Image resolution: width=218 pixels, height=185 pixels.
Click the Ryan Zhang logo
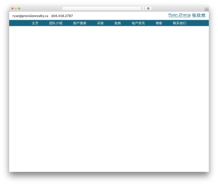coord(179,15)
